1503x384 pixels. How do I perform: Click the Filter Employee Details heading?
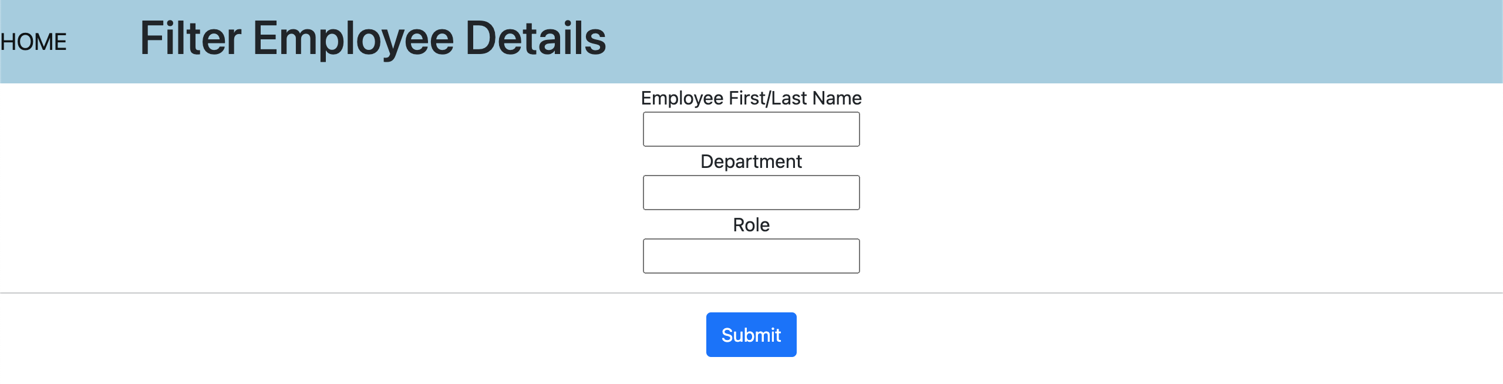373,39
